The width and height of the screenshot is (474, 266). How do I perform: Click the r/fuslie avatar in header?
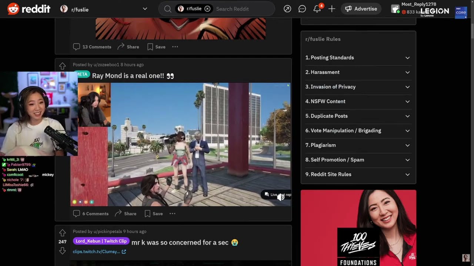64,9
